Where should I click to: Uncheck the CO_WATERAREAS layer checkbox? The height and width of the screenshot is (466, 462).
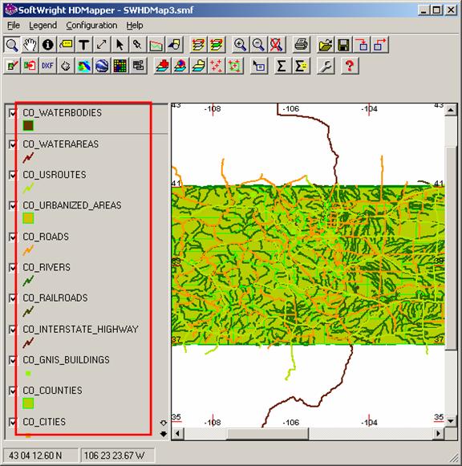coord(13,144)
